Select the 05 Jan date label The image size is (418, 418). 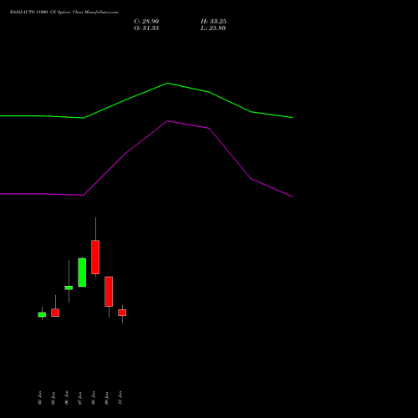click(54, 398)
